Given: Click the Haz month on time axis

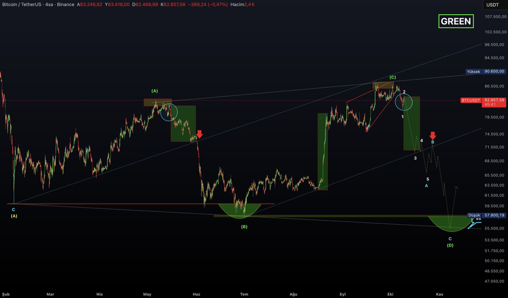Looking at the screenshot, I should tap(196, 294).
